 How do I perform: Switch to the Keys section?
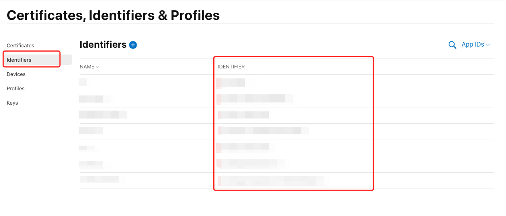[12, 103]
